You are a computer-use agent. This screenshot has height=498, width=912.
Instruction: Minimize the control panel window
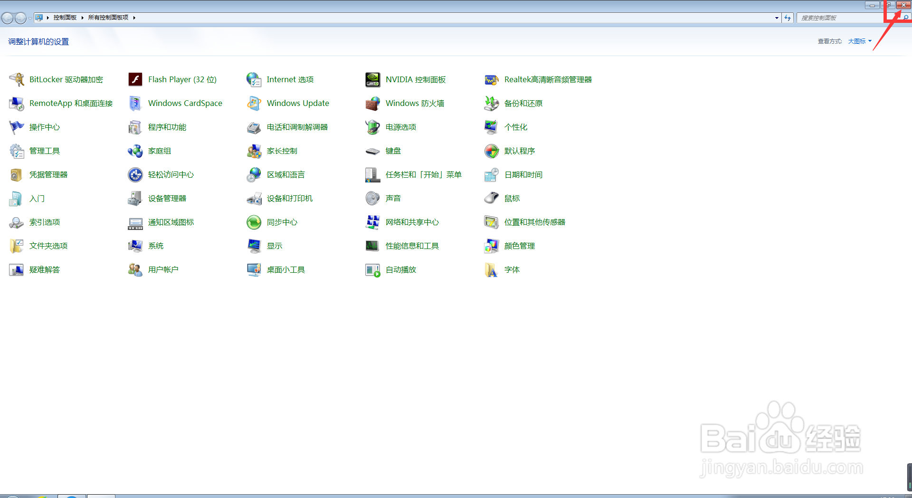pos(872,5)
